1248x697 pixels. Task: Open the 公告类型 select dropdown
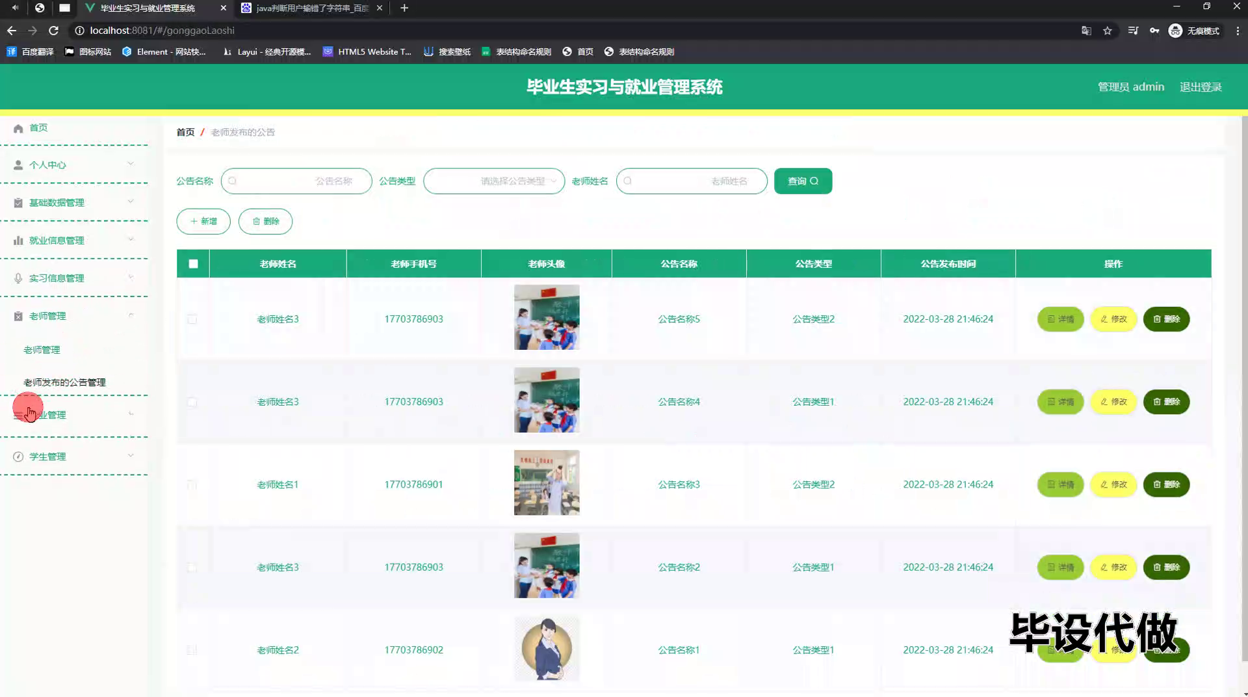(494, 181)
